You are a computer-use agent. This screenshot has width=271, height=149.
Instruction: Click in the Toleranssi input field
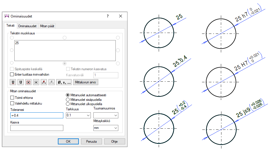[x=37, y=115]
